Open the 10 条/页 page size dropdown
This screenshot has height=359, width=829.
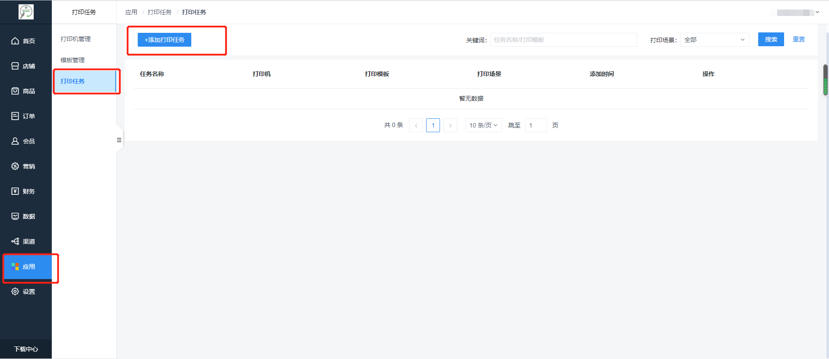coord(483,125)
